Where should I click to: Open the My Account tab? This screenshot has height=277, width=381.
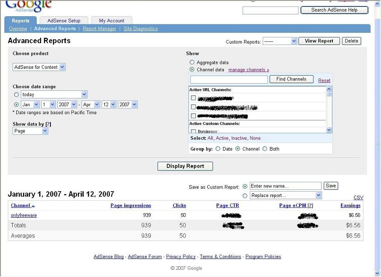pyautogui.click(x=112, y=21)
